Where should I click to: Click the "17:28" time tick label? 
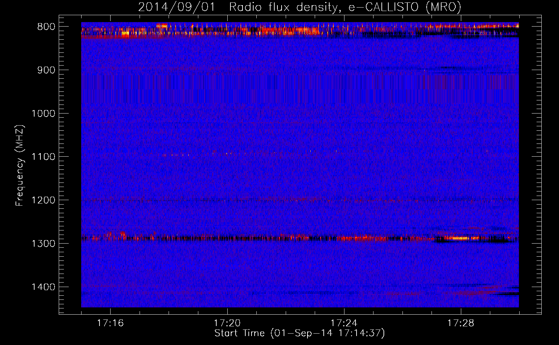click(461, 323)
